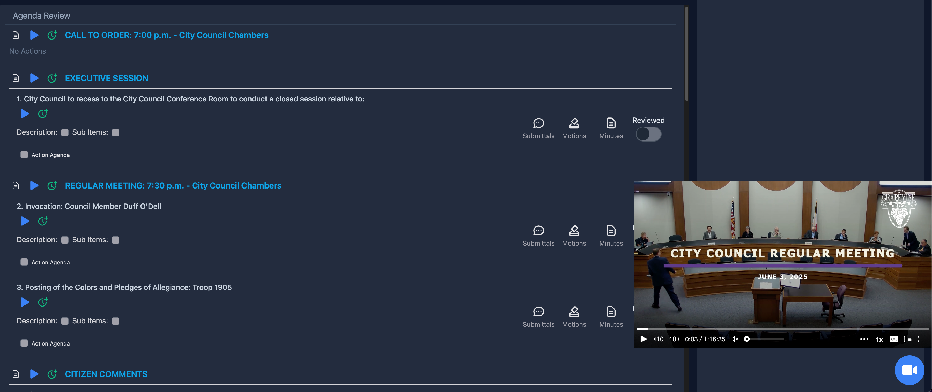Open document icon beside REGULAR MEETING heading
Viewport: 932px width, 392px height.
click(16, 185)
